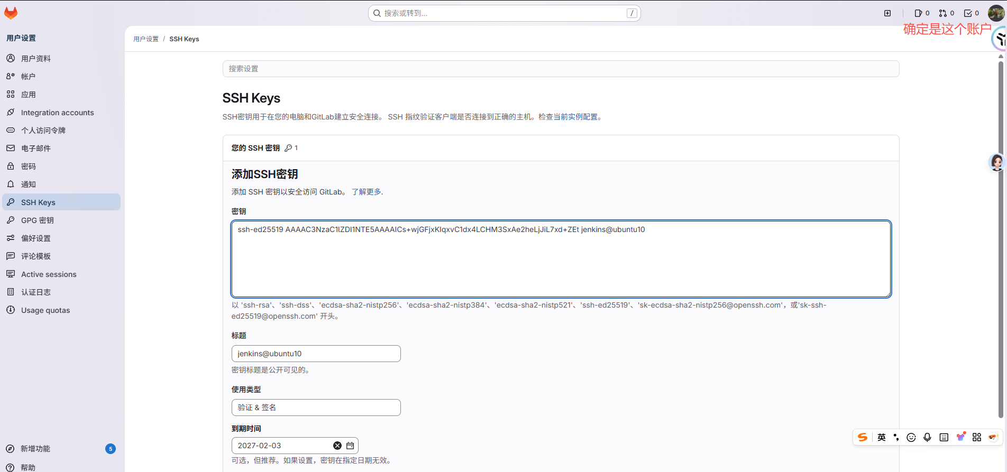Open GPG 密钥 settings page
Image resolution: width=1007 pixels, height=472 pixels.
(37, 220)
